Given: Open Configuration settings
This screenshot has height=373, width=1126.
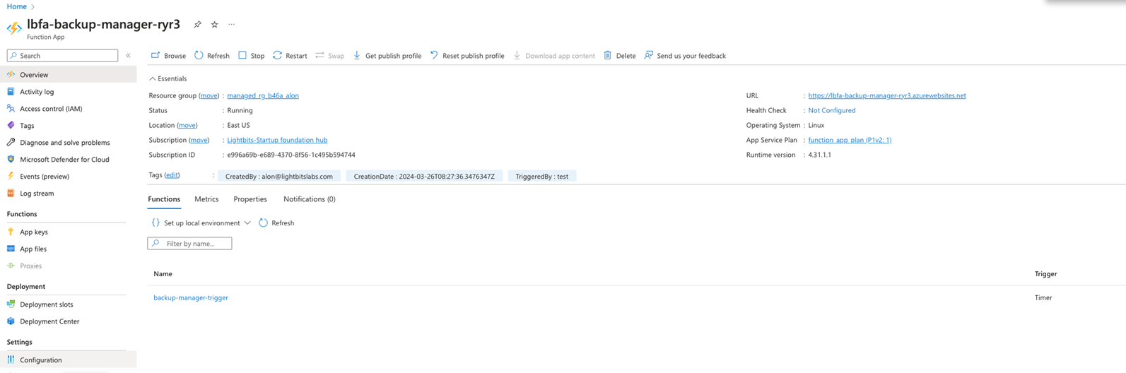Looking at the screenshot, I should 68,360.
